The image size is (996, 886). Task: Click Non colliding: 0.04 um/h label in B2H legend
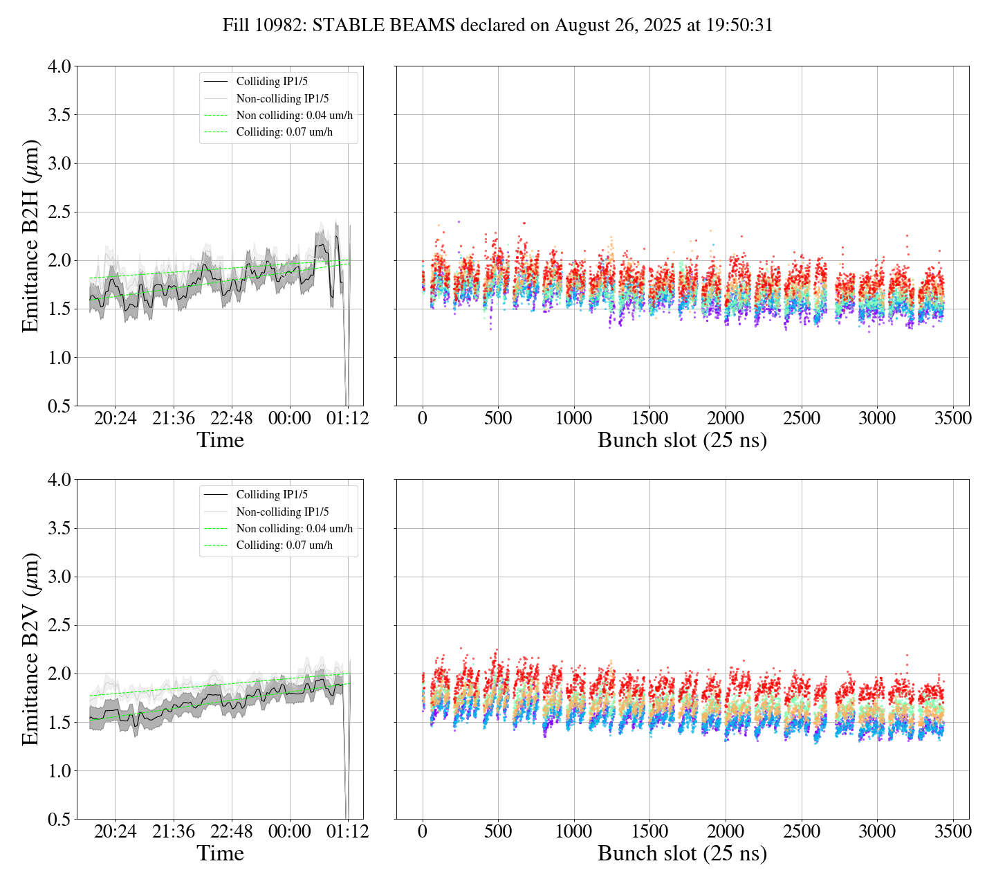(x=294, y=115)
